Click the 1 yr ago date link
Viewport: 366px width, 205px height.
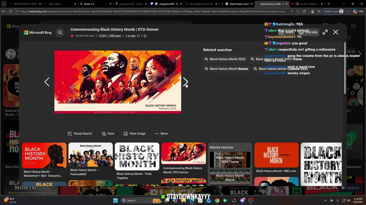pos(130,36)
